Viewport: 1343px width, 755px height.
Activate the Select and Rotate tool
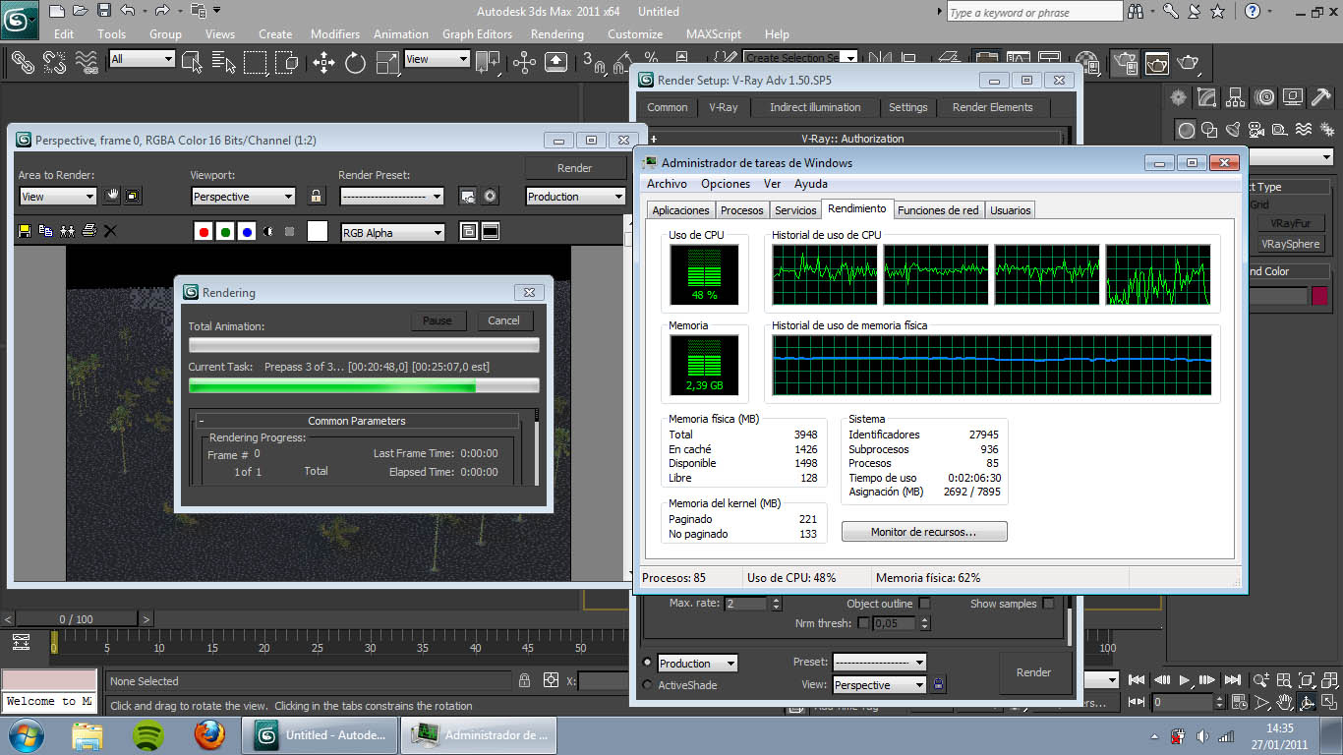click(355, 63)
